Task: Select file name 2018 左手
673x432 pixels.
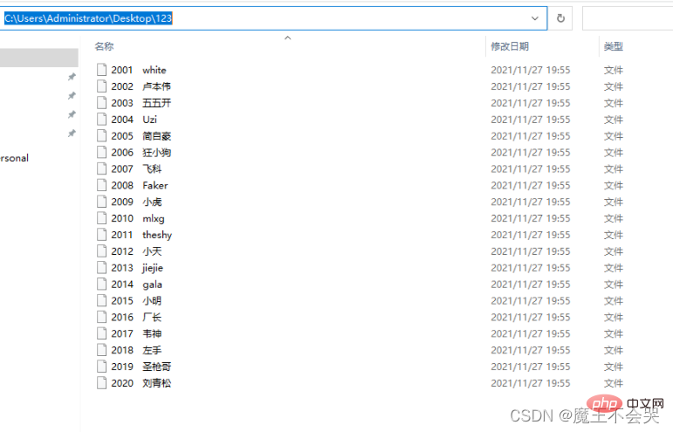Action: pyautogui.click(x=136, y=350)
